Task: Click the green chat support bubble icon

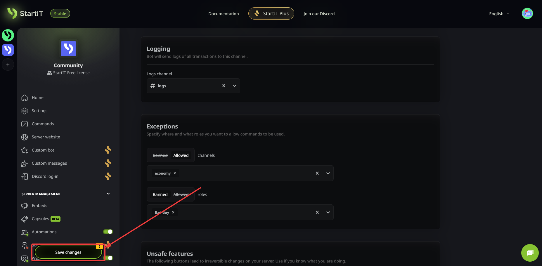Action: 530,253
